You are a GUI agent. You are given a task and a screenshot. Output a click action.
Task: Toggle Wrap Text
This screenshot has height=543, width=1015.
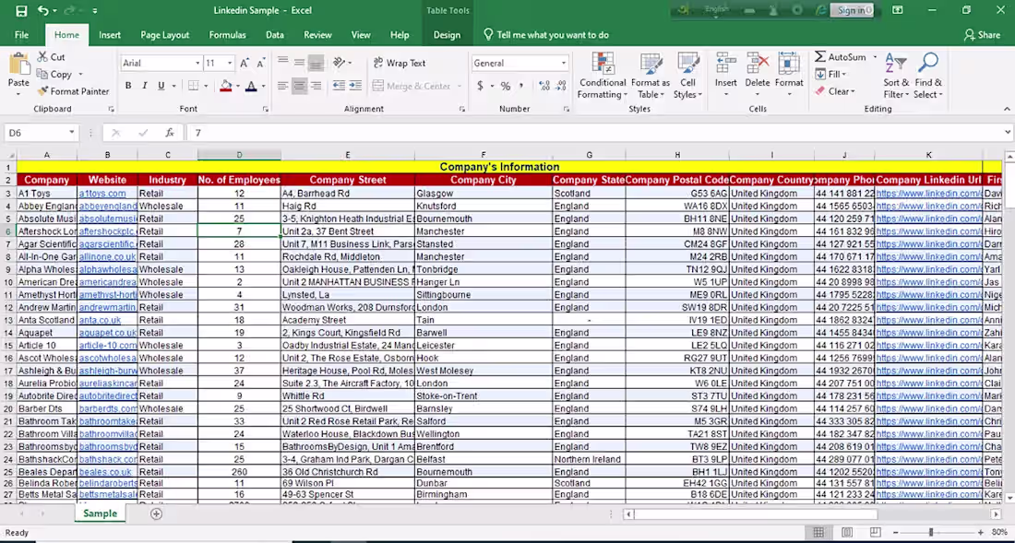[x=400, y=63]
